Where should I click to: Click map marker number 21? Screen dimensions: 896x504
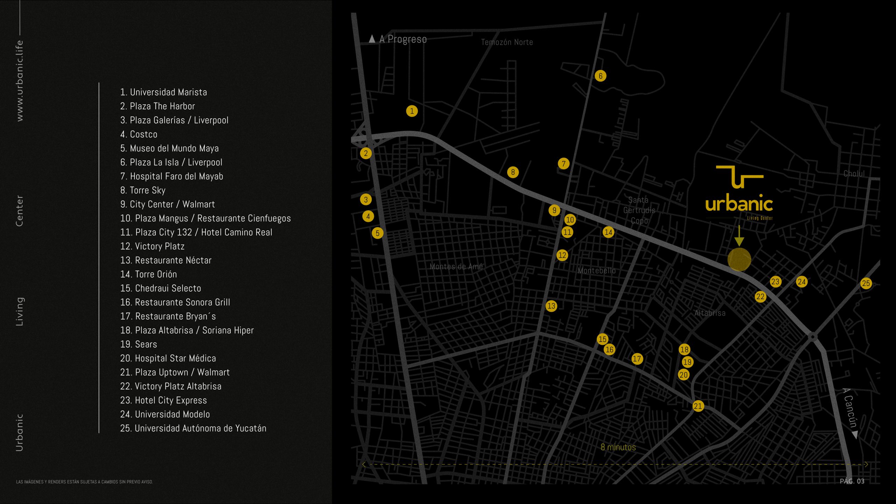pos(698,406)
